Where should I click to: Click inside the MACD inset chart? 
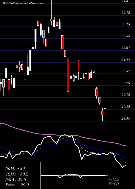pyautogui.click(x=74, y=175)
